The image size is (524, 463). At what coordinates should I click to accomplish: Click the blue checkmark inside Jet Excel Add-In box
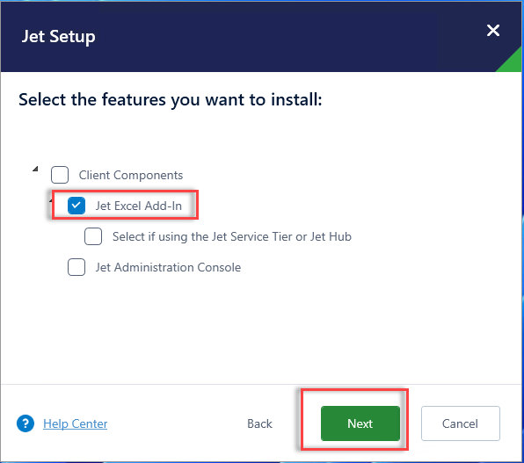[76, 205]
